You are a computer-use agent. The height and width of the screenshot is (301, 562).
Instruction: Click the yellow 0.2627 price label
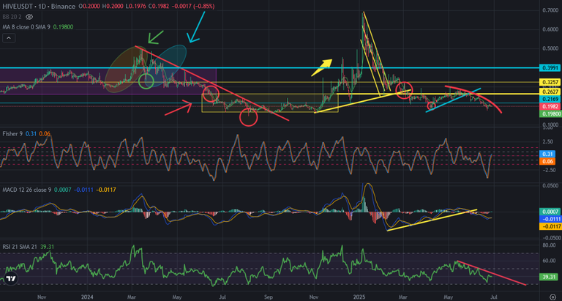pos(550,91)
